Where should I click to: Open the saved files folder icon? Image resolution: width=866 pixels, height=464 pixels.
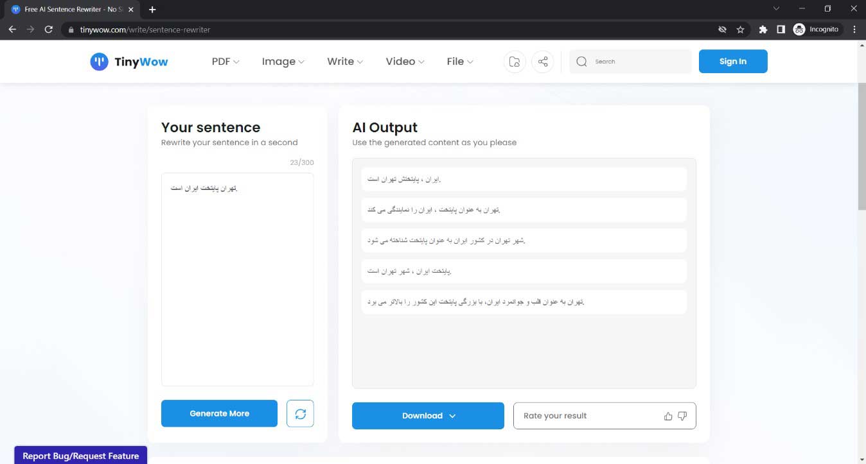(514, 62)
